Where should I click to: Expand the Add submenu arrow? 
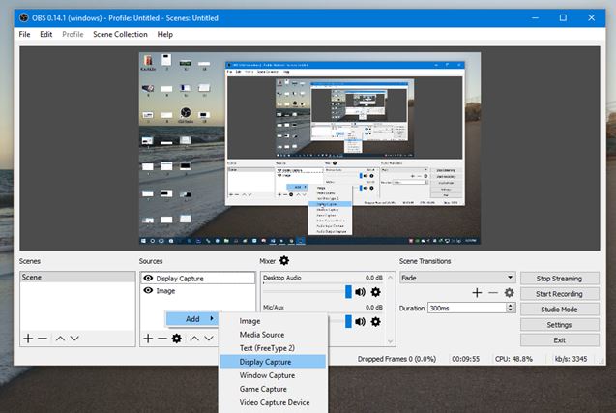point(212,318)
